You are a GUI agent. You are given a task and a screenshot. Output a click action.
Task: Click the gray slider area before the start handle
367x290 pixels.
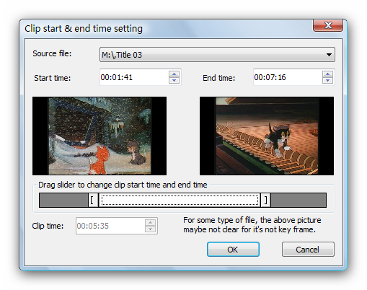(63, 200)
